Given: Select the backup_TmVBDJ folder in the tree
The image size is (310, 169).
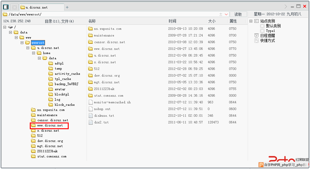Looking at the screenshot, I should click(67, 84).
